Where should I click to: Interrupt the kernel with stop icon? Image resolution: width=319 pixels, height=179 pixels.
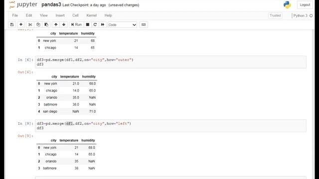click(x=88, y=24)
